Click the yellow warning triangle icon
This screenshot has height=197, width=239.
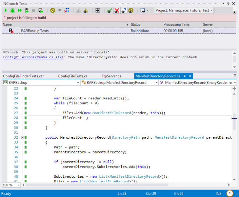click(86, 11)
